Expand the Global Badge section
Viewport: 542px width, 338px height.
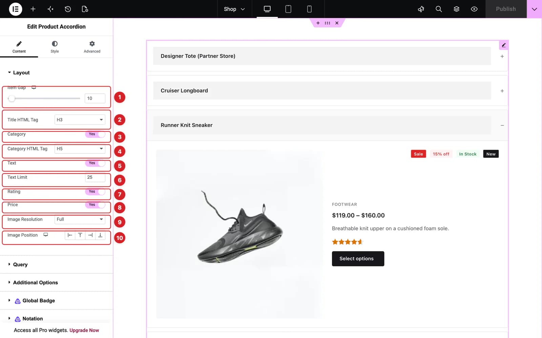click(x=56, y=300)
